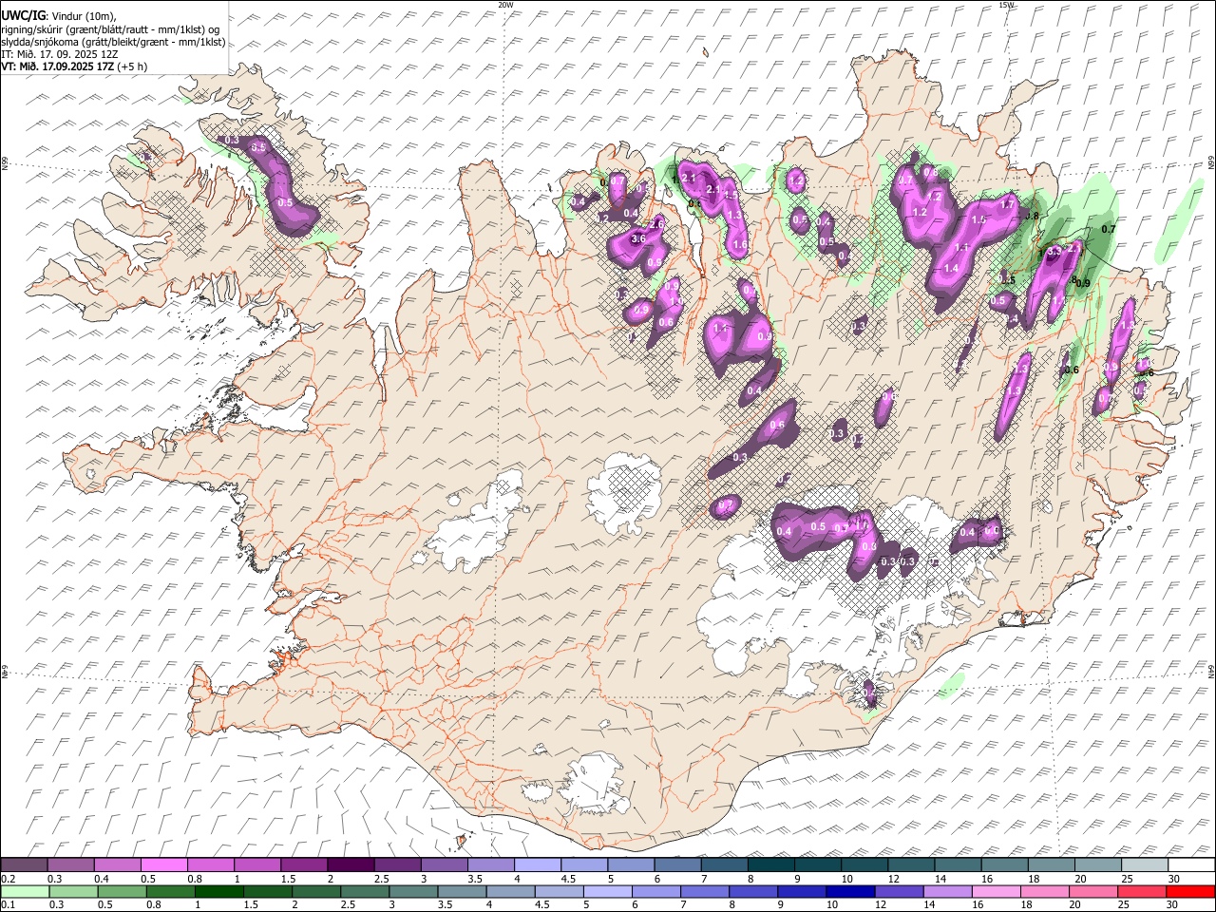This screenshot has height=912, width=1216.
Task: Pick the darkest purple 2–2.5 snow swatch
Action: pos(350,865)
